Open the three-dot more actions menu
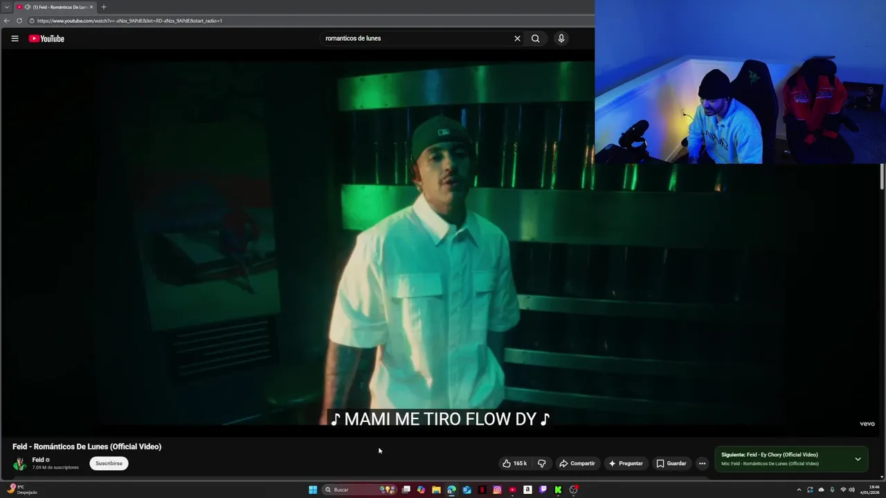The height and width of the screenshot is (498, 886). tap(702, 463)
